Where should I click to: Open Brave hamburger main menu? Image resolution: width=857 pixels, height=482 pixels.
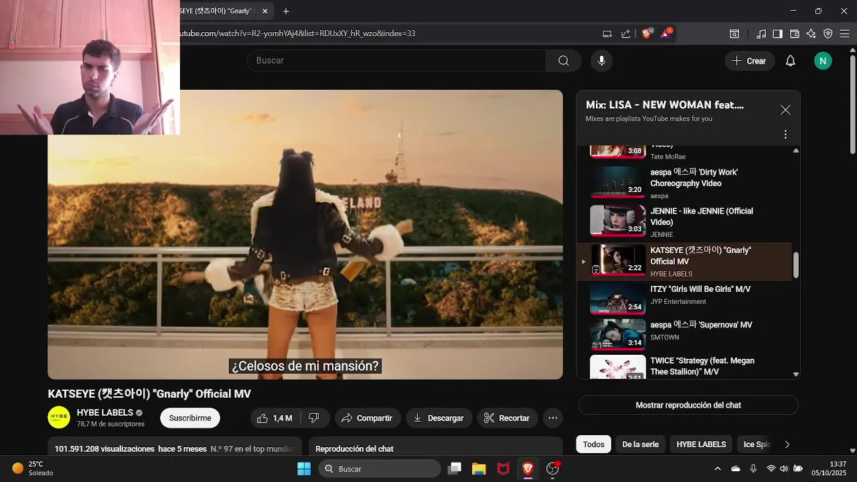coord(845,33)
